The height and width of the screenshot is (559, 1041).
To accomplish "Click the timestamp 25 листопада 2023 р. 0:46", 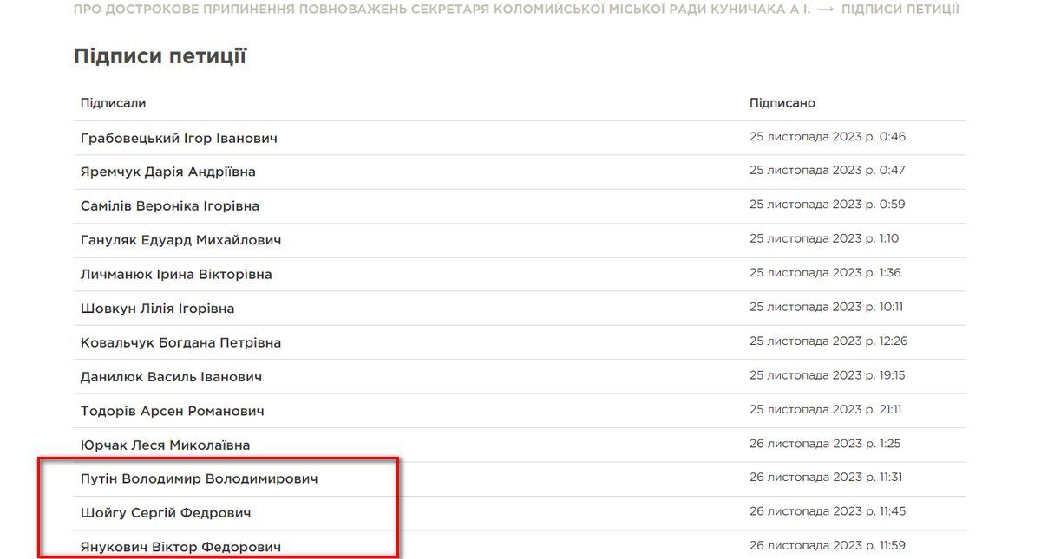I will click(x=828, y=137).
